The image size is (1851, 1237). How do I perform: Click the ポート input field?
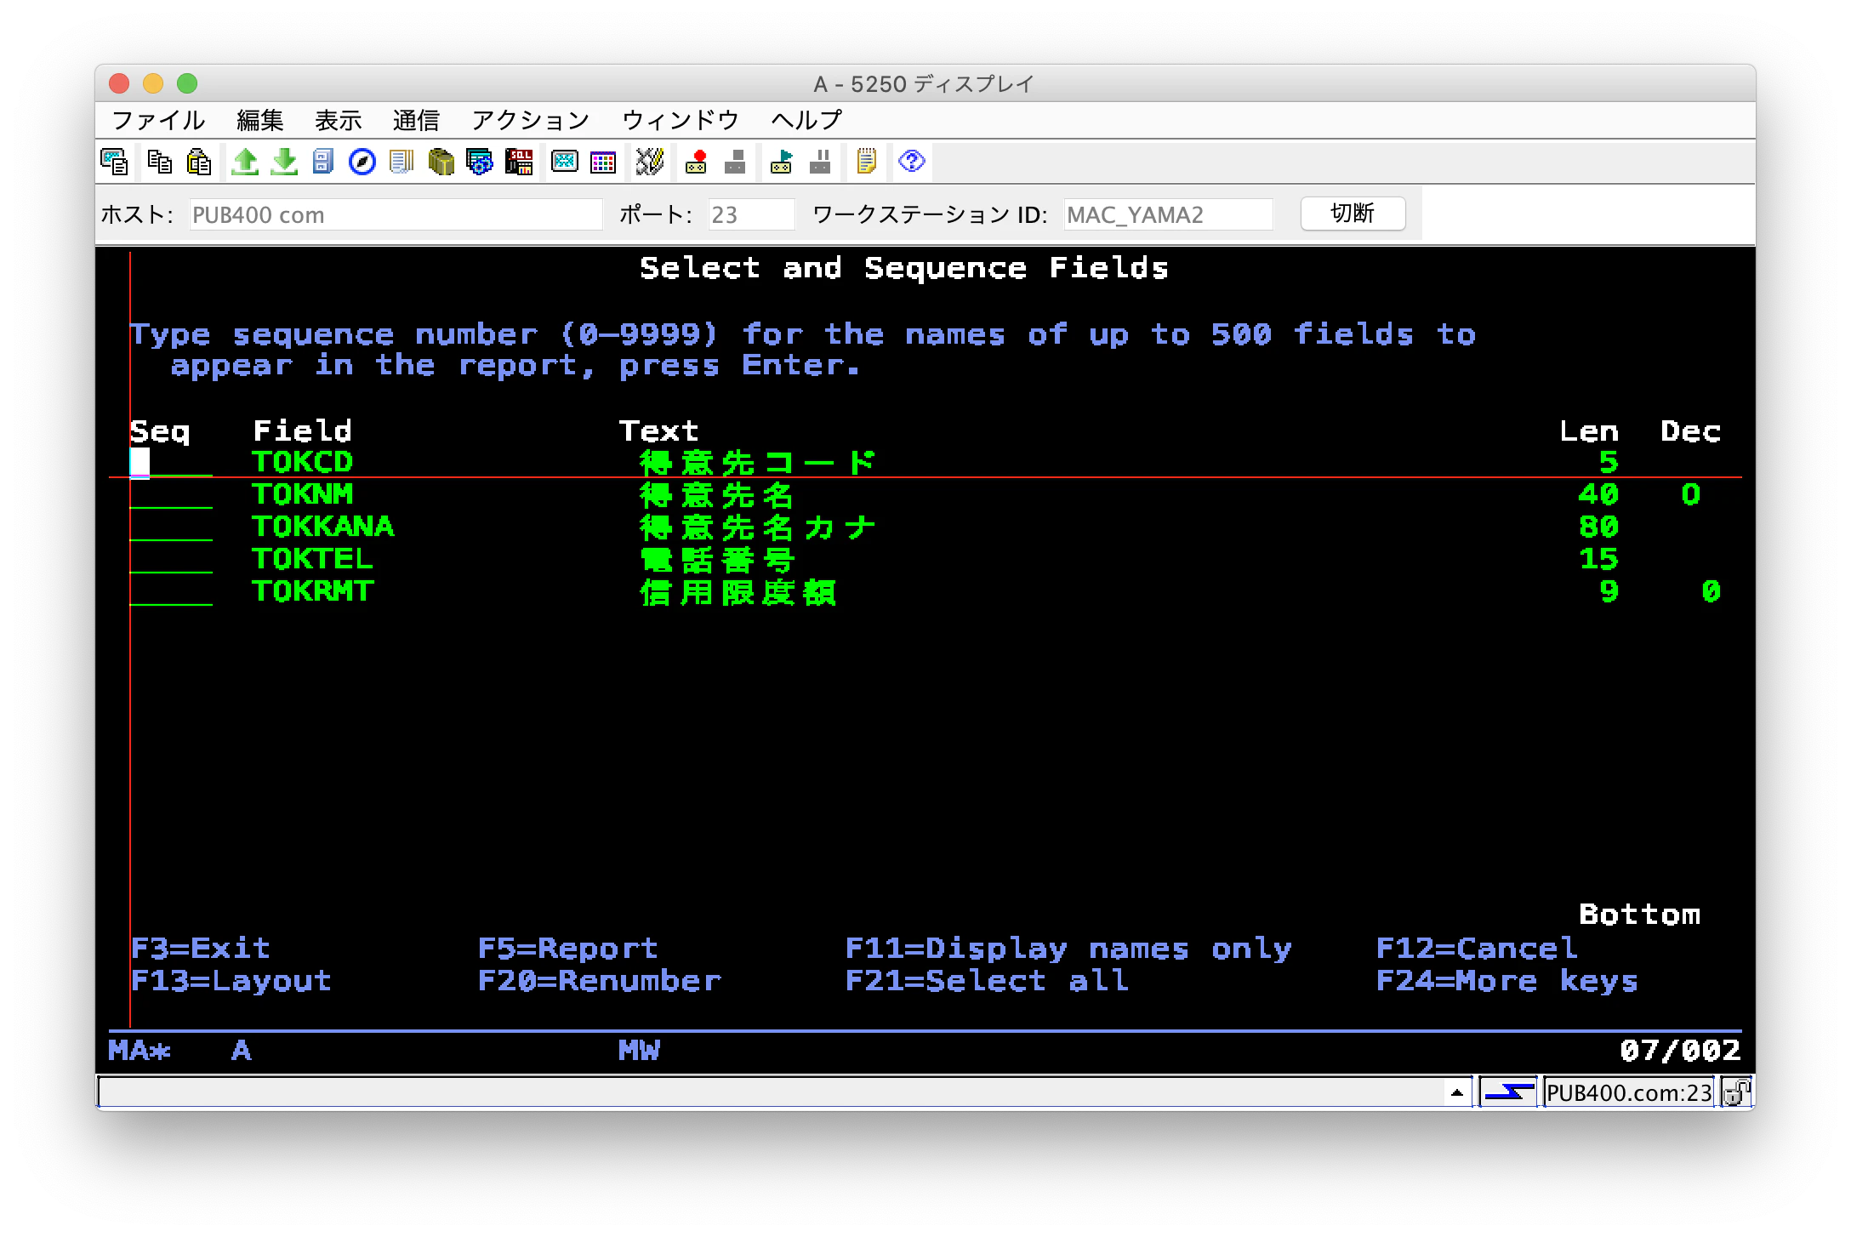[751, 214]
